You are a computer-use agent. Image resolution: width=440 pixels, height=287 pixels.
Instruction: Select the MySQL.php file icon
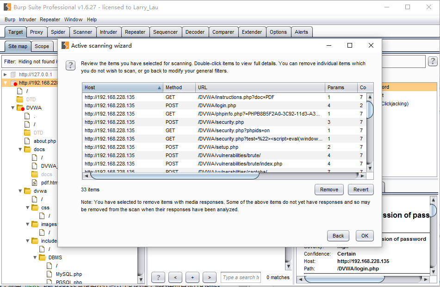50,274
